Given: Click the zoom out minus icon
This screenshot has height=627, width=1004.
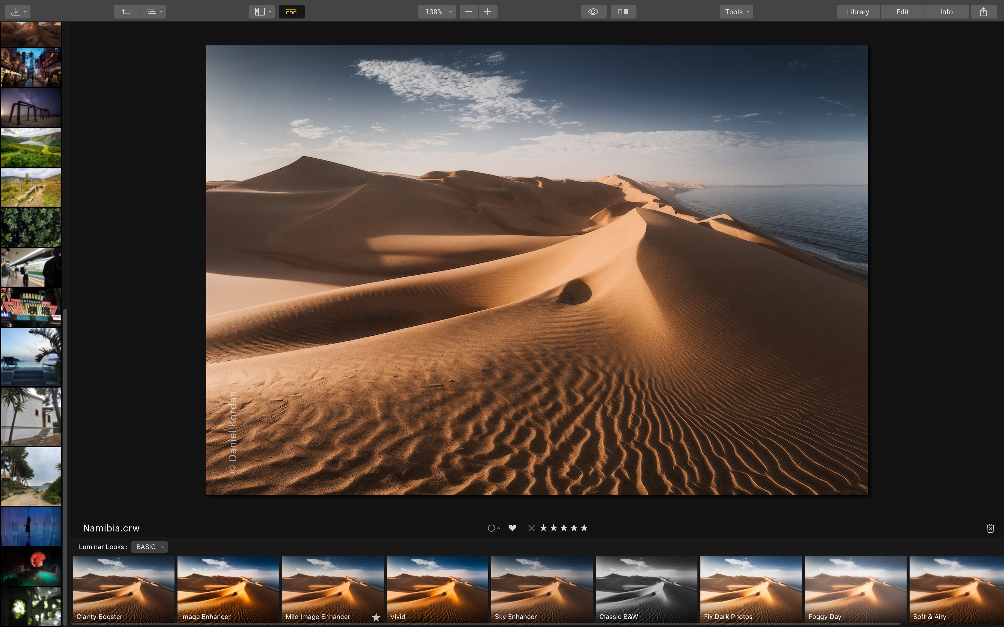Looking at the screenshot, I should tap(469, 12).
